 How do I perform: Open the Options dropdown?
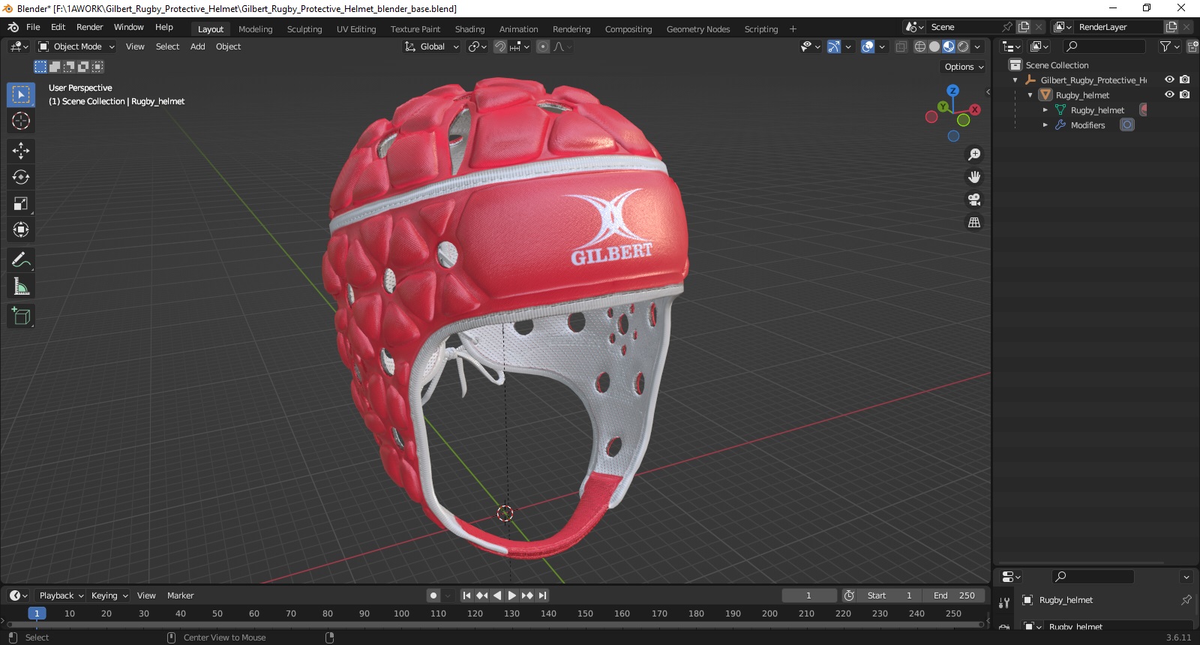[964, 67]
